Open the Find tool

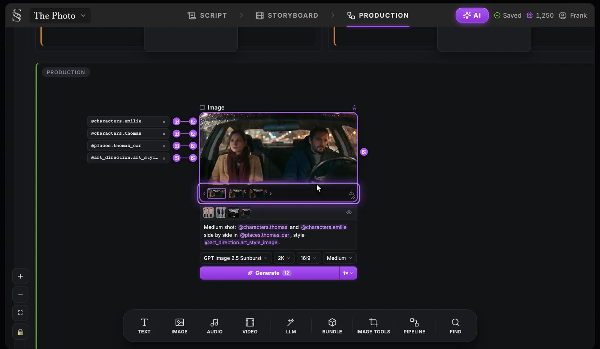[x=455, y=326]
